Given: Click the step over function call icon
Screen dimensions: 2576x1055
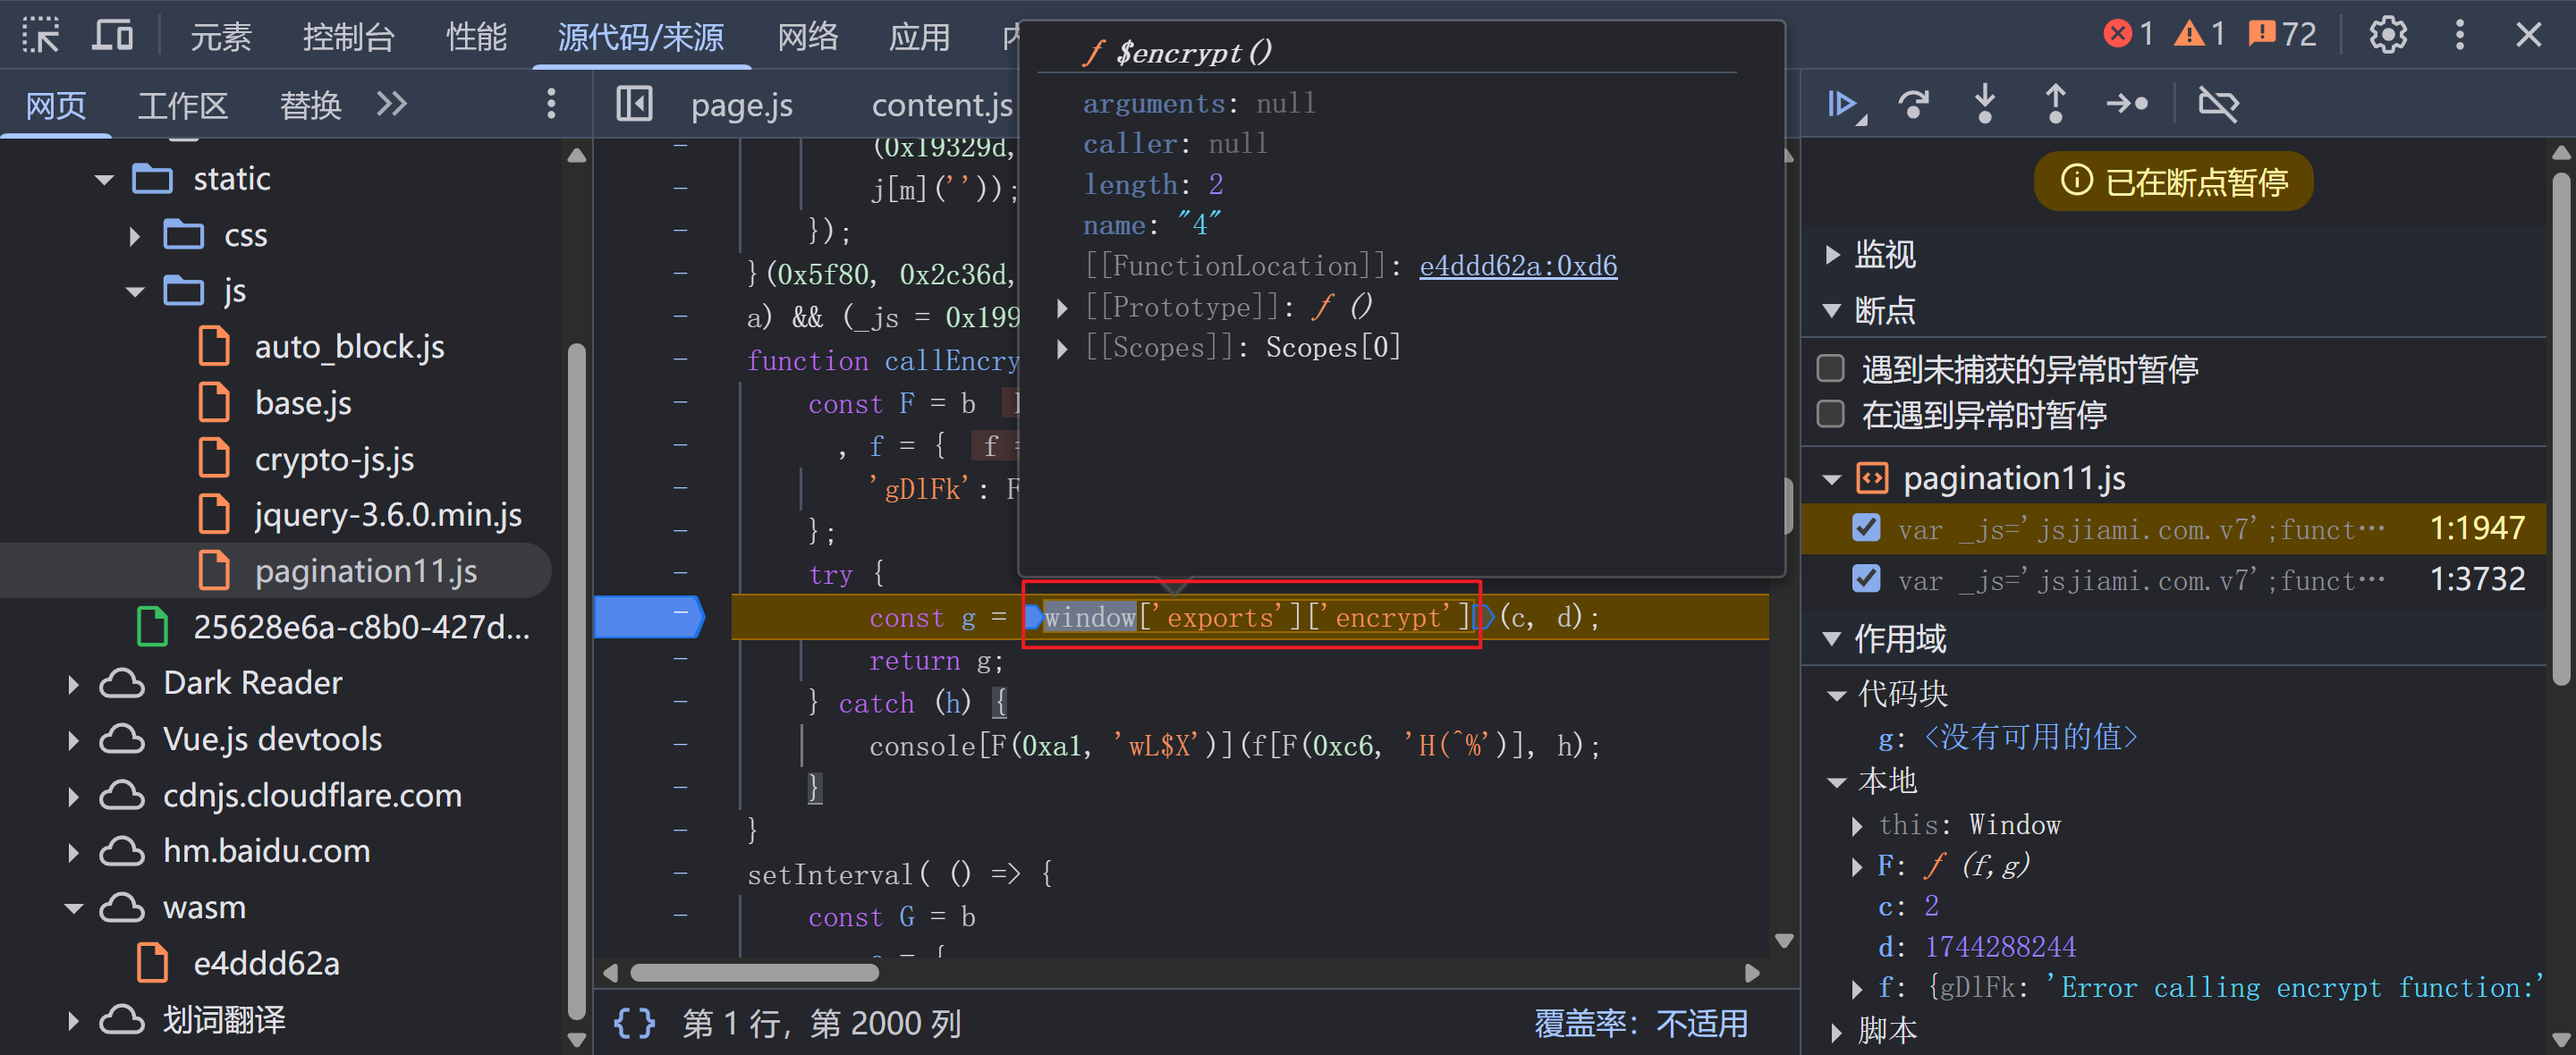Looking at the screenshot, I should pos(1913,104).
